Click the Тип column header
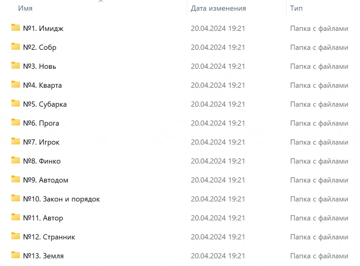The height and width of the screenshot is (266, 360). (x=296, y=8)
